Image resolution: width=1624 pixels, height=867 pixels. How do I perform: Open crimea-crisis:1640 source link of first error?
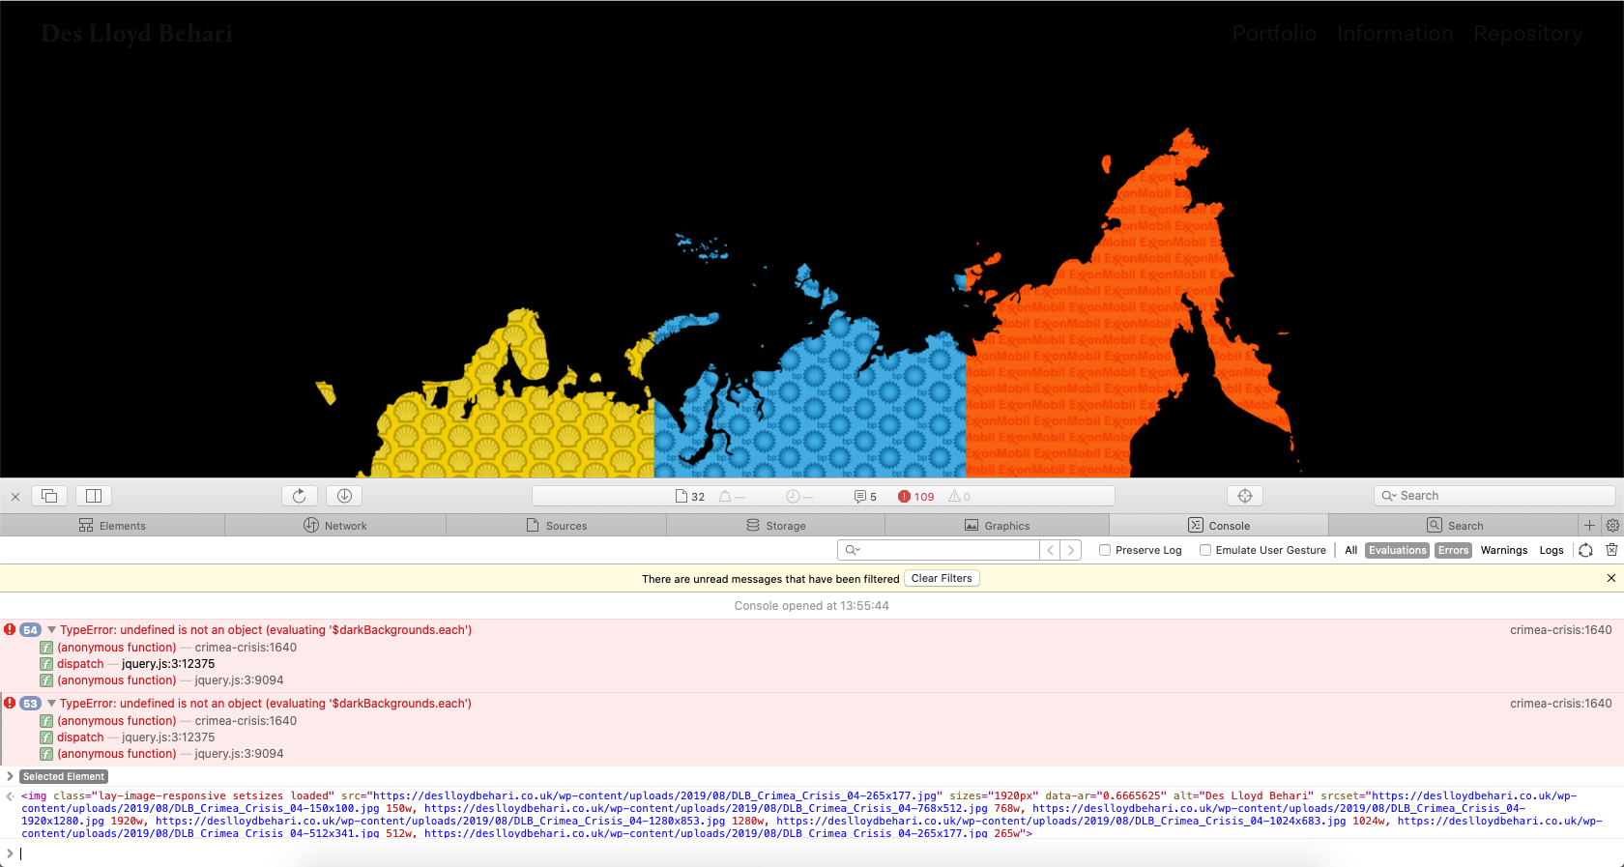[1560, 630]
